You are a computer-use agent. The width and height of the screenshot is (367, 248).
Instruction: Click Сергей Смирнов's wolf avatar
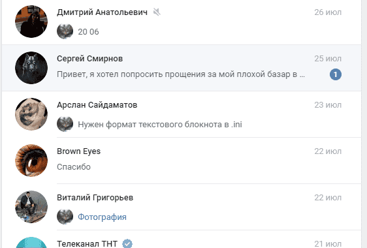(x=31, y=68)
